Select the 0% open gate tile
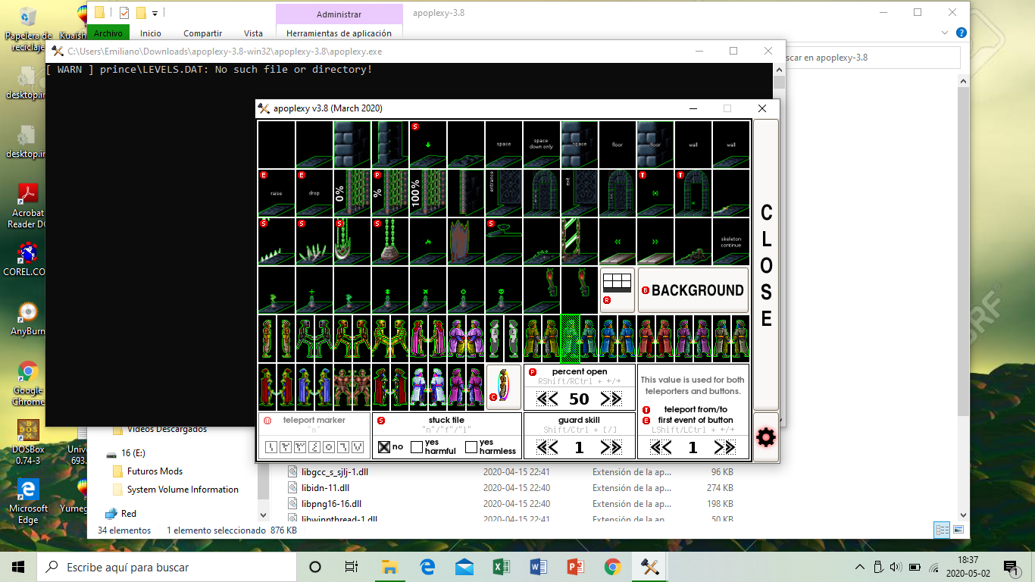This screenshot has height=582, width=1035. pos(352,192)
